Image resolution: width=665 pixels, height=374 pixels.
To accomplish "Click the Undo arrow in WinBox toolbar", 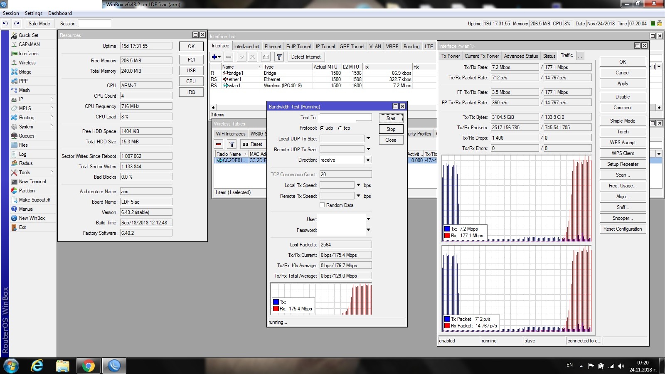I will tap(5, 24).
